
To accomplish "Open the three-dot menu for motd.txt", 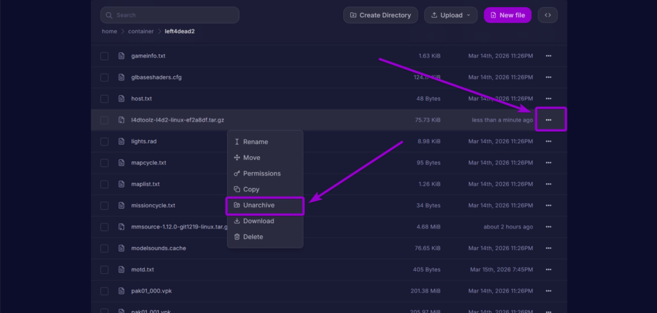I will pos(549,269).
